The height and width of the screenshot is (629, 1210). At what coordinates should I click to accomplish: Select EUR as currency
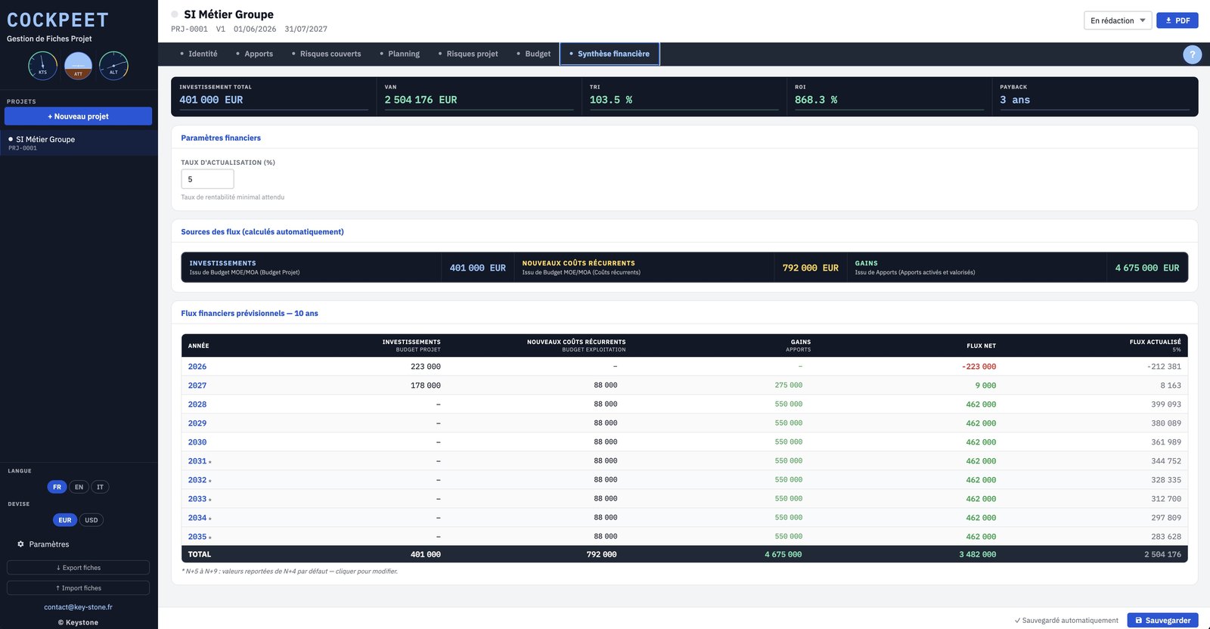(x=65, y=520)
